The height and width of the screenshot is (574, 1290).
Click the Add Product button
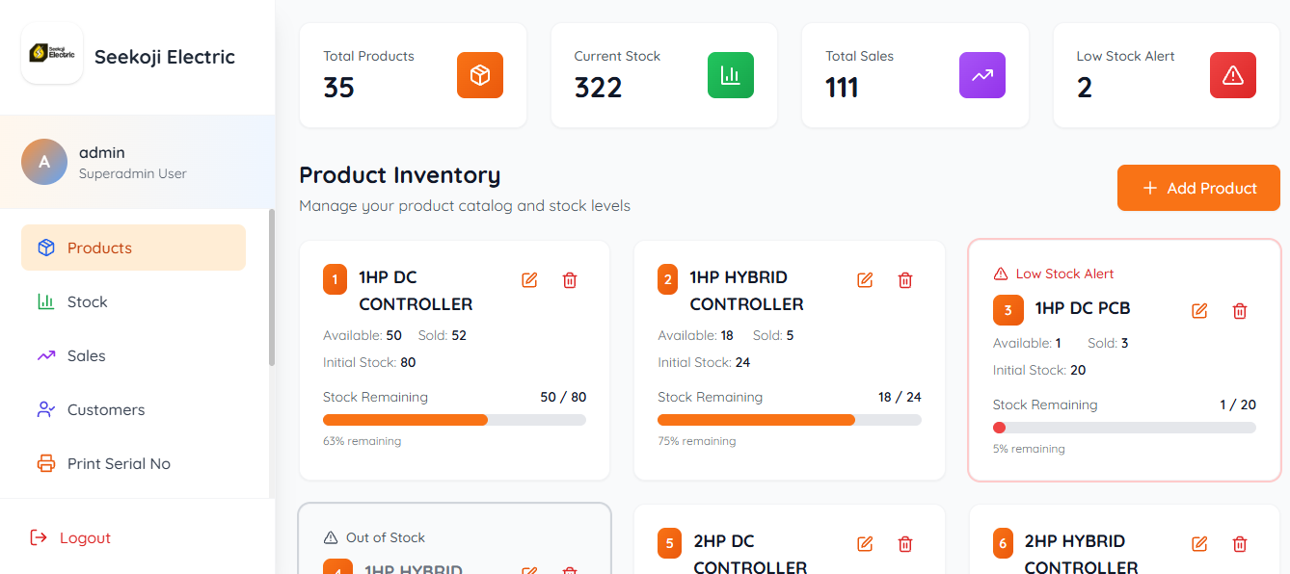click(1198, 188)
